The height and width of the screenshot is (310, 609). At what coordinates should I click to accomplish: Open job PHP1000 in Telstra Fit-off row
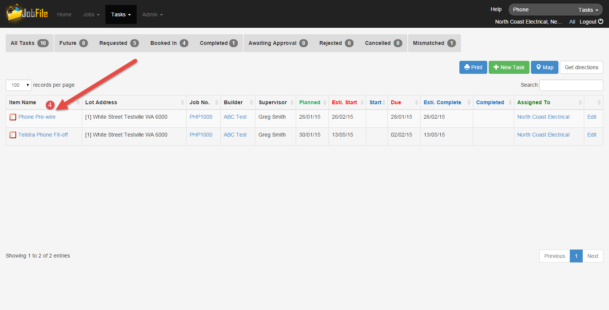pos(201,135)
